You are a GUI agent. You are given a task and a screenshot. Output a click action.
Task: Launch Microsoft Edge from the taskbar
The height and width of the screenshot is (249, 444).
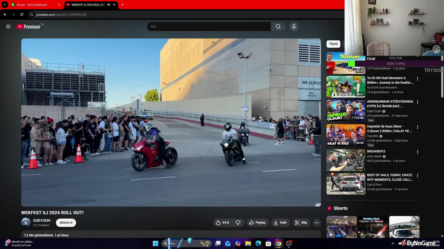tap(258, 243)
